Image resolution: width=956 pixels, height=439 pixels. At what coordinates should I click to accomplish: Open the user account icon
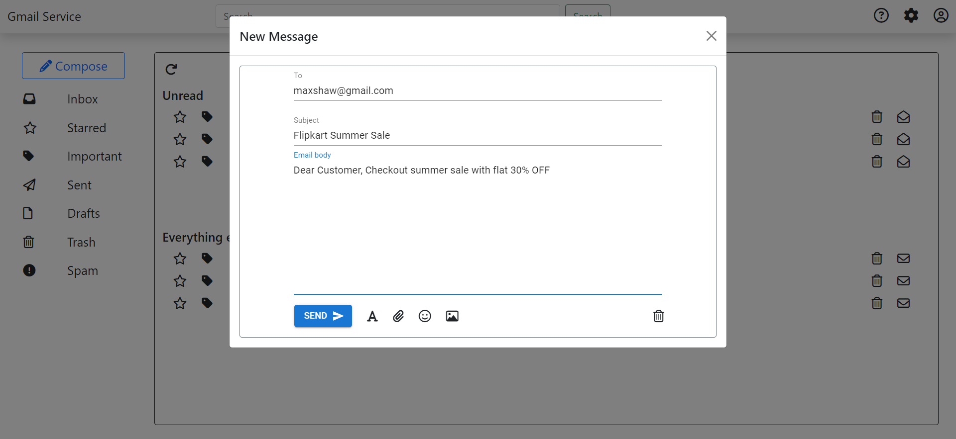941,15
